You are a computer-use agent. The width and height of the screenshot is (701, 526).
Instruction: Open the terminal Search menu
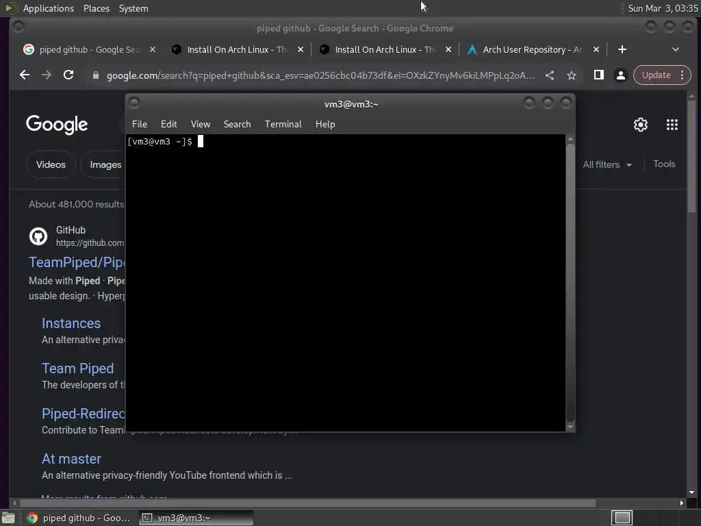point(237,125)
